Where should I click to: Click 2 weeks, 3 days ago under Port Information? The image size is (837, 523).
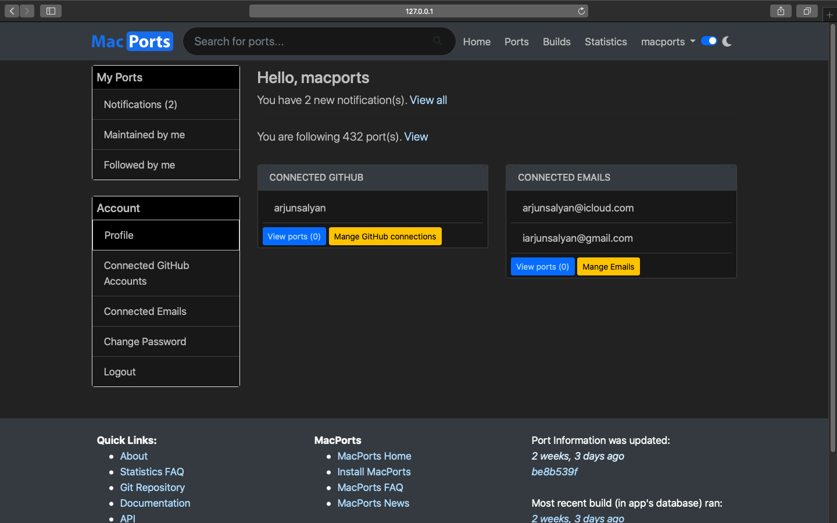(578, 456)
